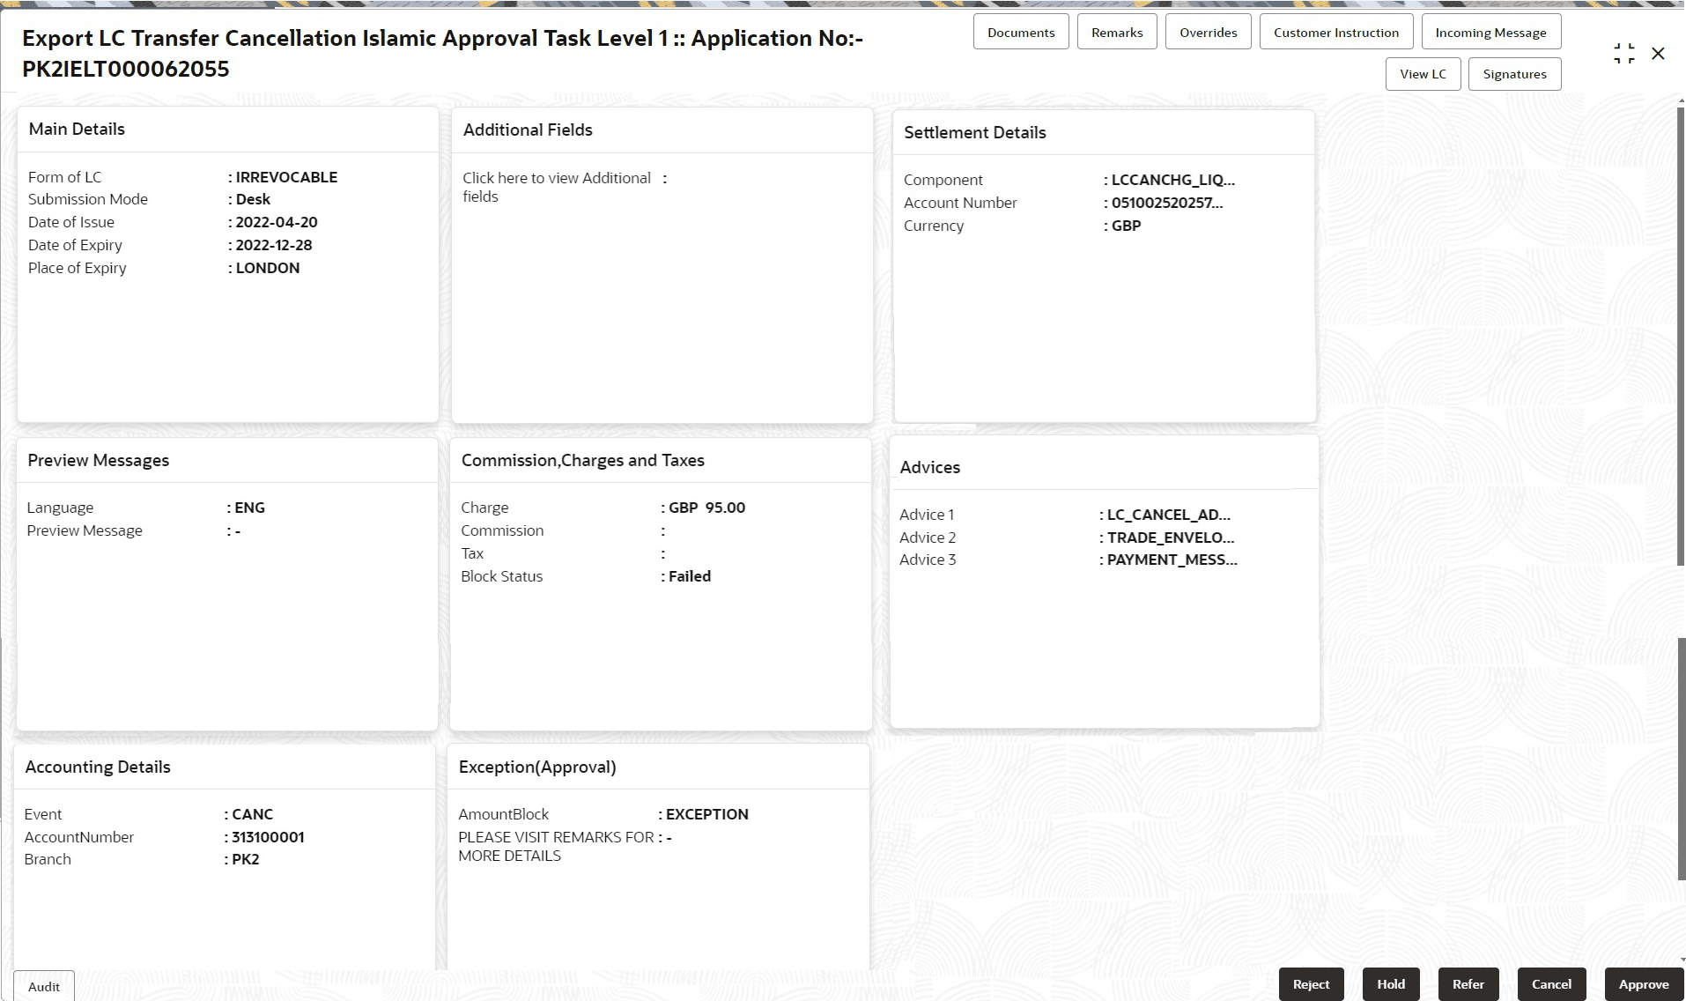Put the task on Hold
1686x1001 pixels.
pos(1391,983)
